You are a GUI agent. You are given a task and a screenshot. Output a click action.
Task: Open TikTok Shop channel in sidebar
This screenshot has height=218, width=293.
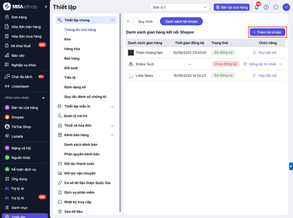(21, 127)
